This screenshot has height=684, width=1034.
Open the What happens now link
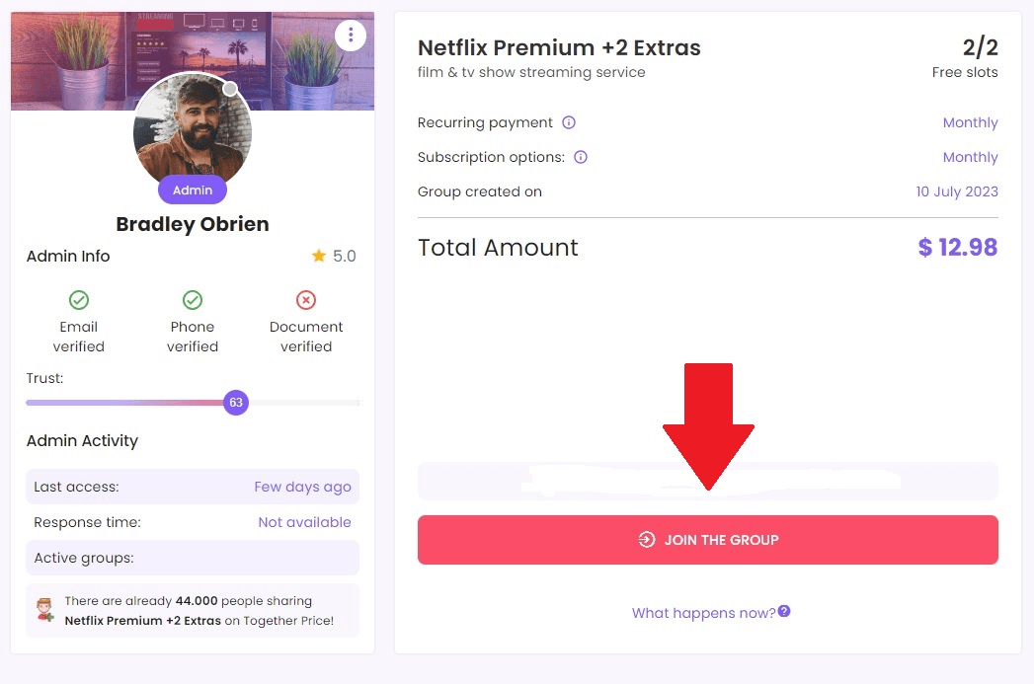point(703,613)
